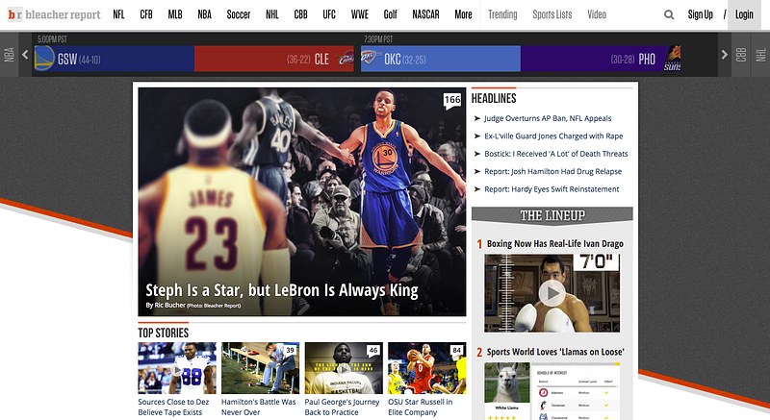Read 'Bostick: I Received A Lot of Death Threats'
Image resolution: width=770 pixels, height=420 pixels.
coord(556,154)
